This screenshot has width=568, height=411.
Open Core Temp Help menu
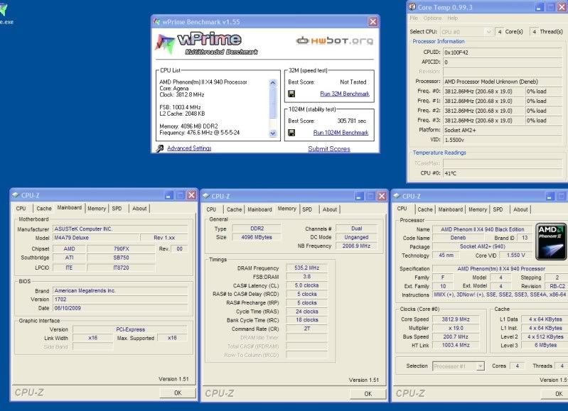coord(452,18)
